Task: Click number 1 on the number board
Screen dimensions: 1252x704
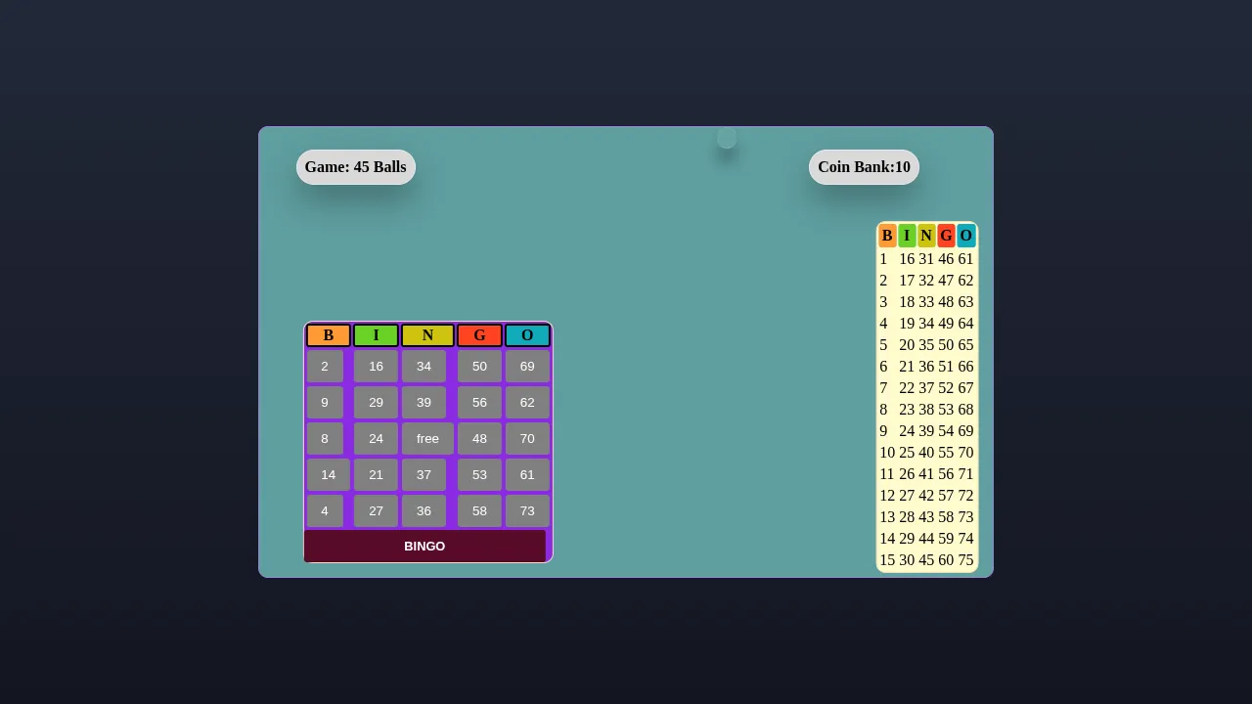Action: pyautogui.click(x=883, y=259)
